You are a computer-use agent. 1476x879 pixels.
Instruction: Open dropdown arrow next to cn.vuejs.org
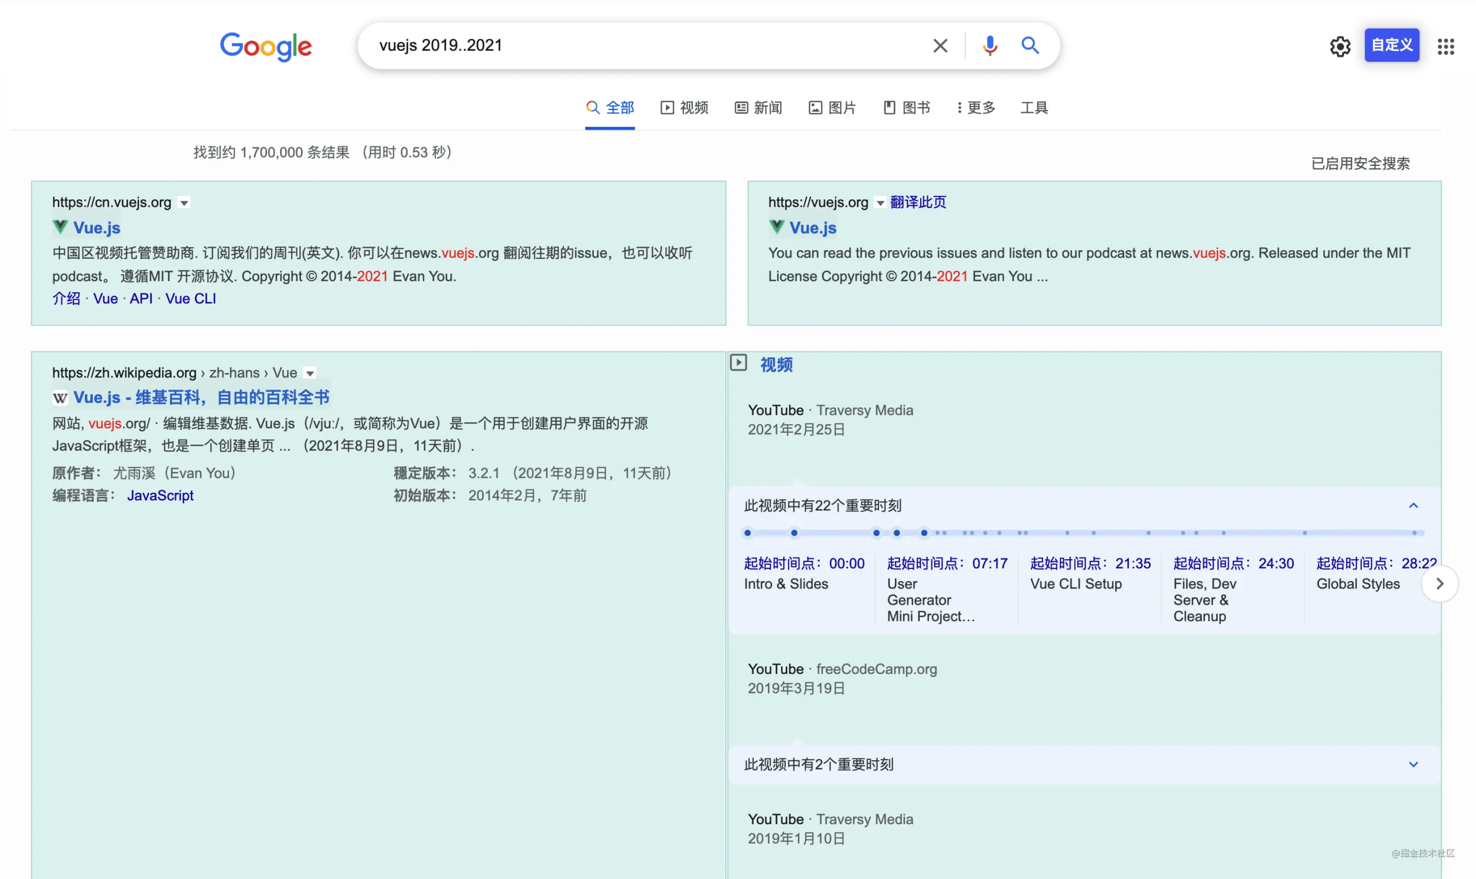[x=184, y=203]
